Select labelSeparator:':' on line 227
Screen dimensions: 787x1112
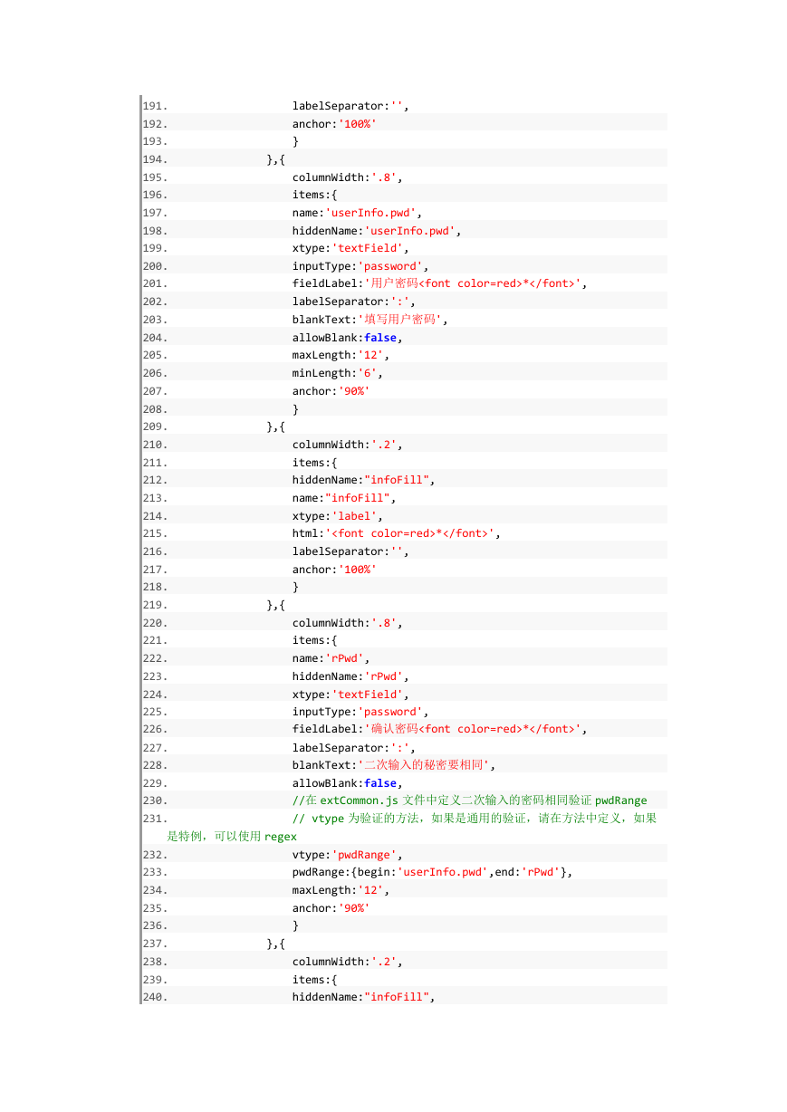coord(354,748)
